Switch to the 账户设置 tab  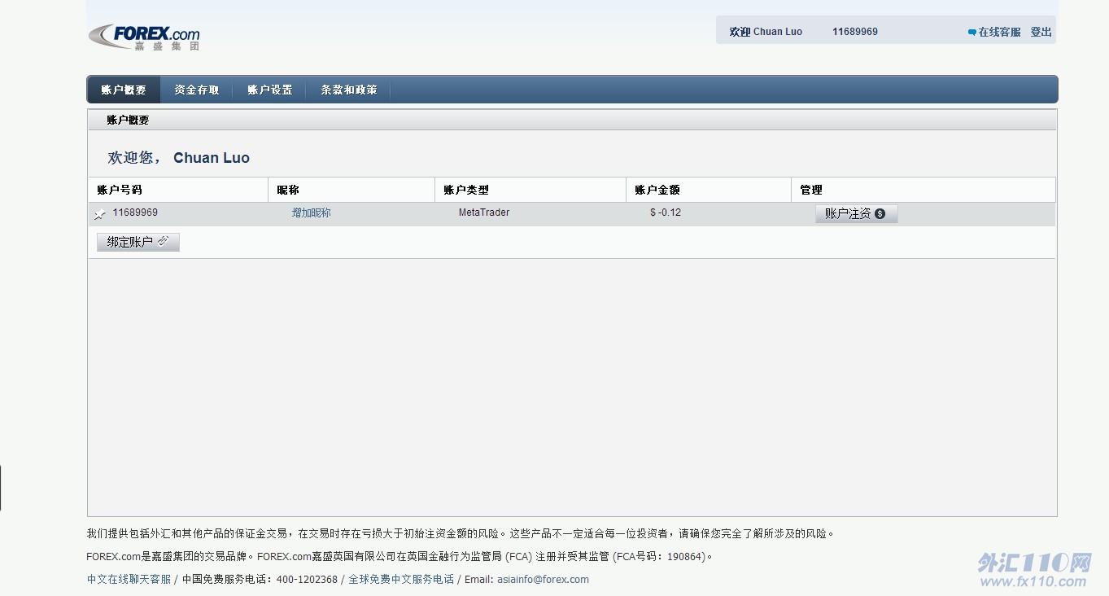point(270,90)
